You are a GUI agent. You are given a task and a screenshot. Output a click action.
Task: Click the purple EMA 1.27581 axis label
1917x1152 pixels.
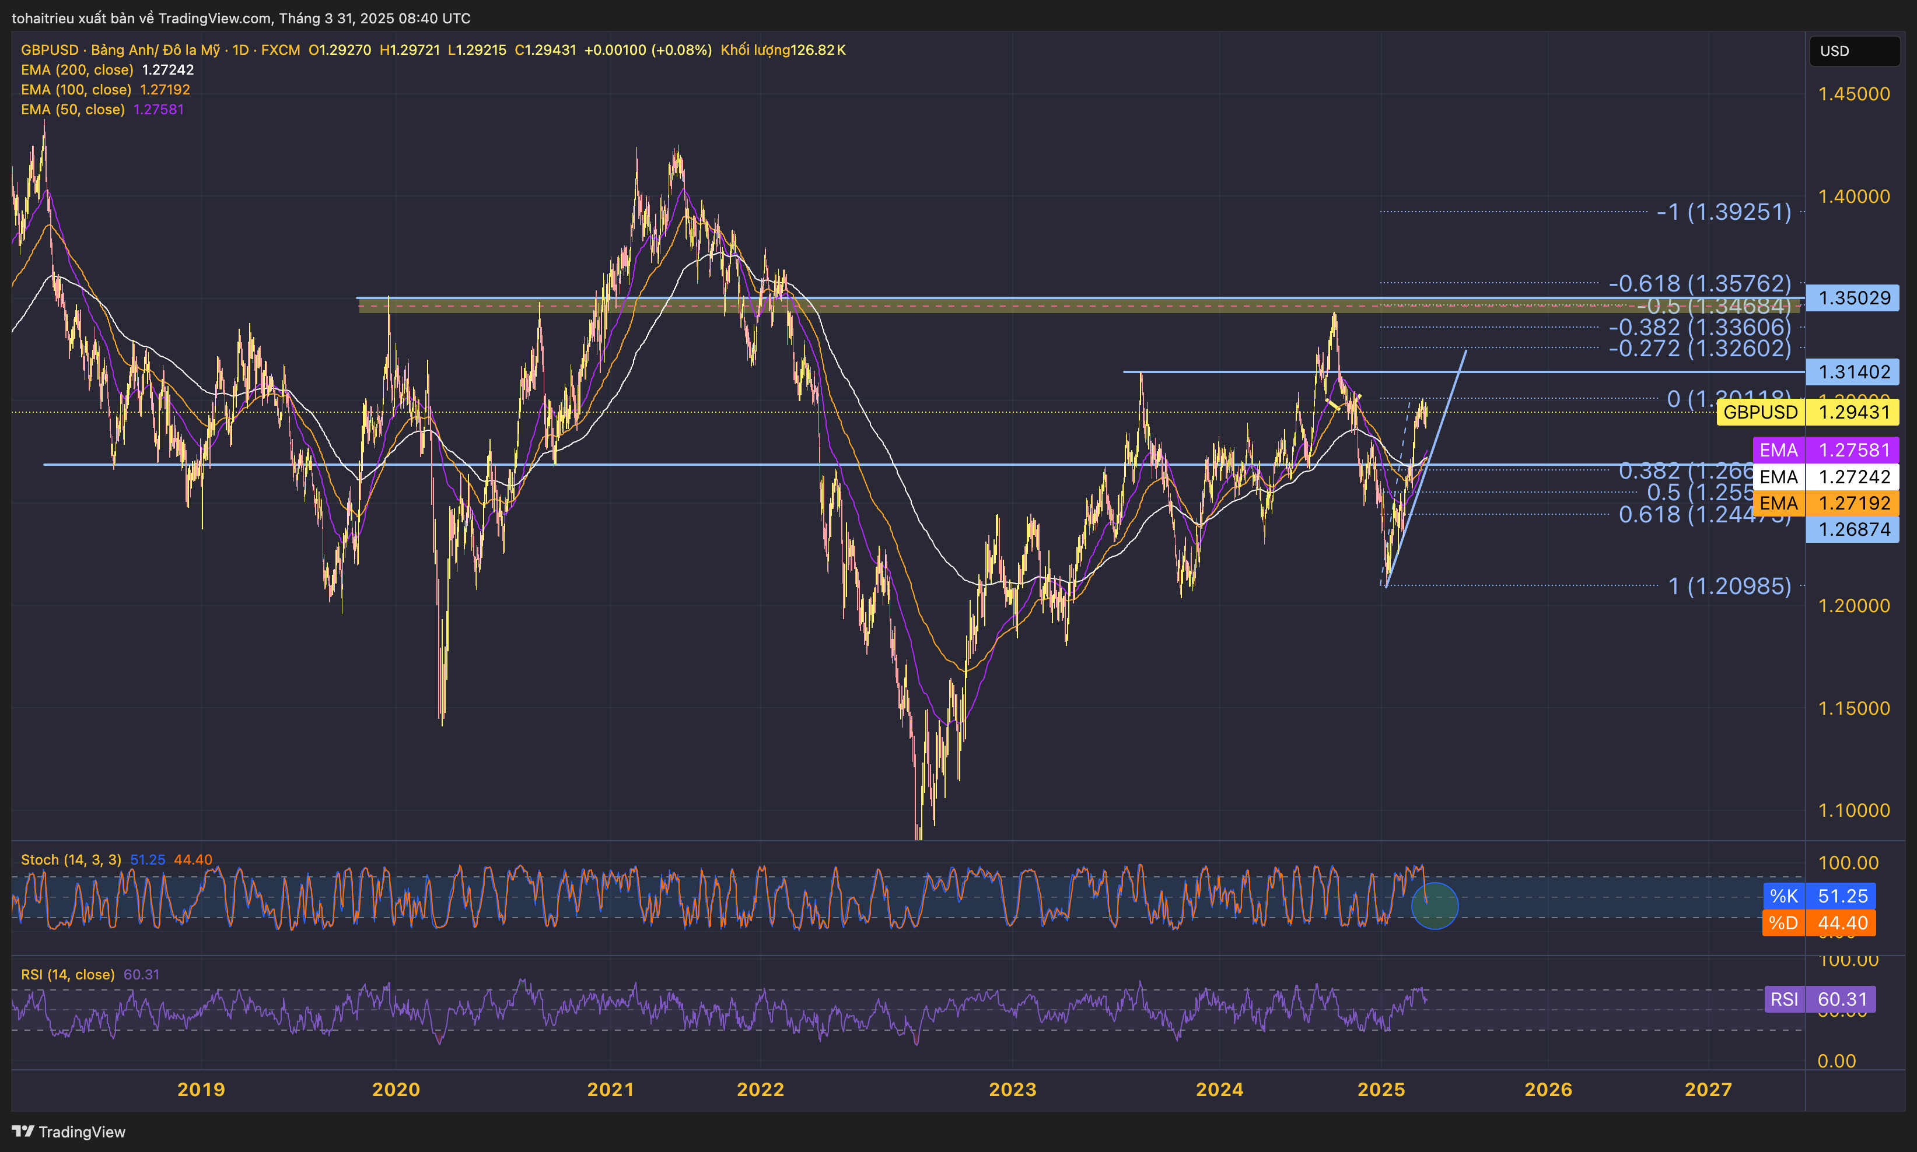pos(1825,450)
